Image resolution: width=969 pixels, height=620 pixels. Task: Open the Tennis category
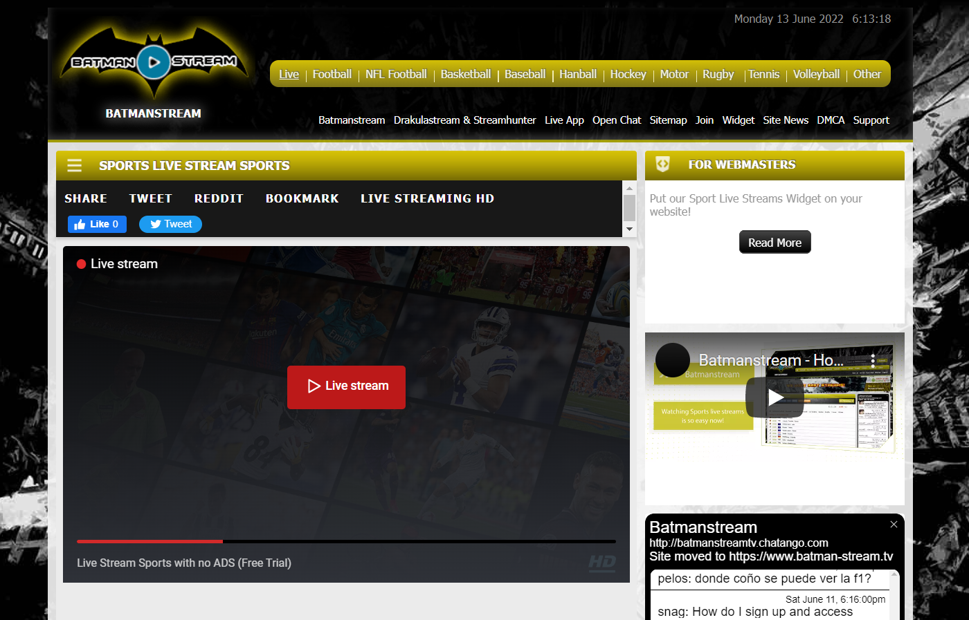coord(763,75)
